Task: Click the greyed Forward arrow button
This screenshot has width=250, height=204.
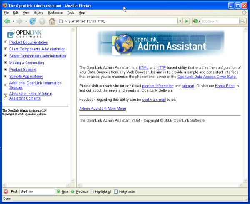Action: [20, 21]
